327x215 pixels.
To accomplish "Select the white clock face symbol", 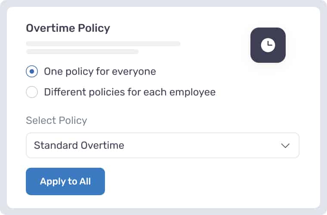I will 268,45.
